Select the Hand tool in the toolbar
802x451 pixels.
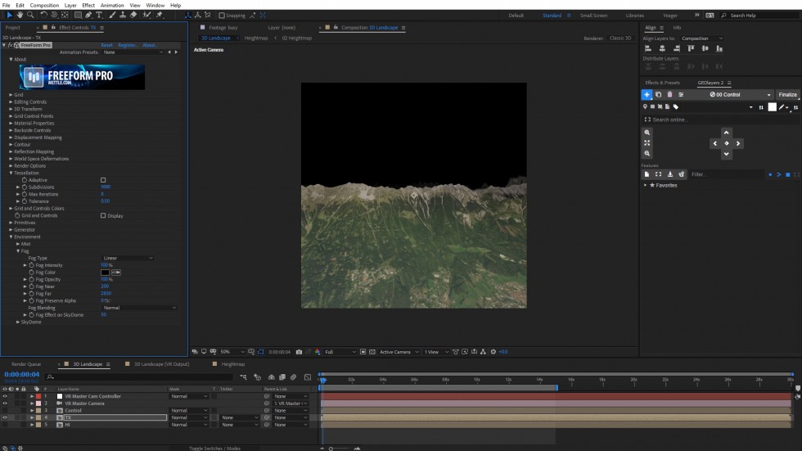(x=19, y=15)
